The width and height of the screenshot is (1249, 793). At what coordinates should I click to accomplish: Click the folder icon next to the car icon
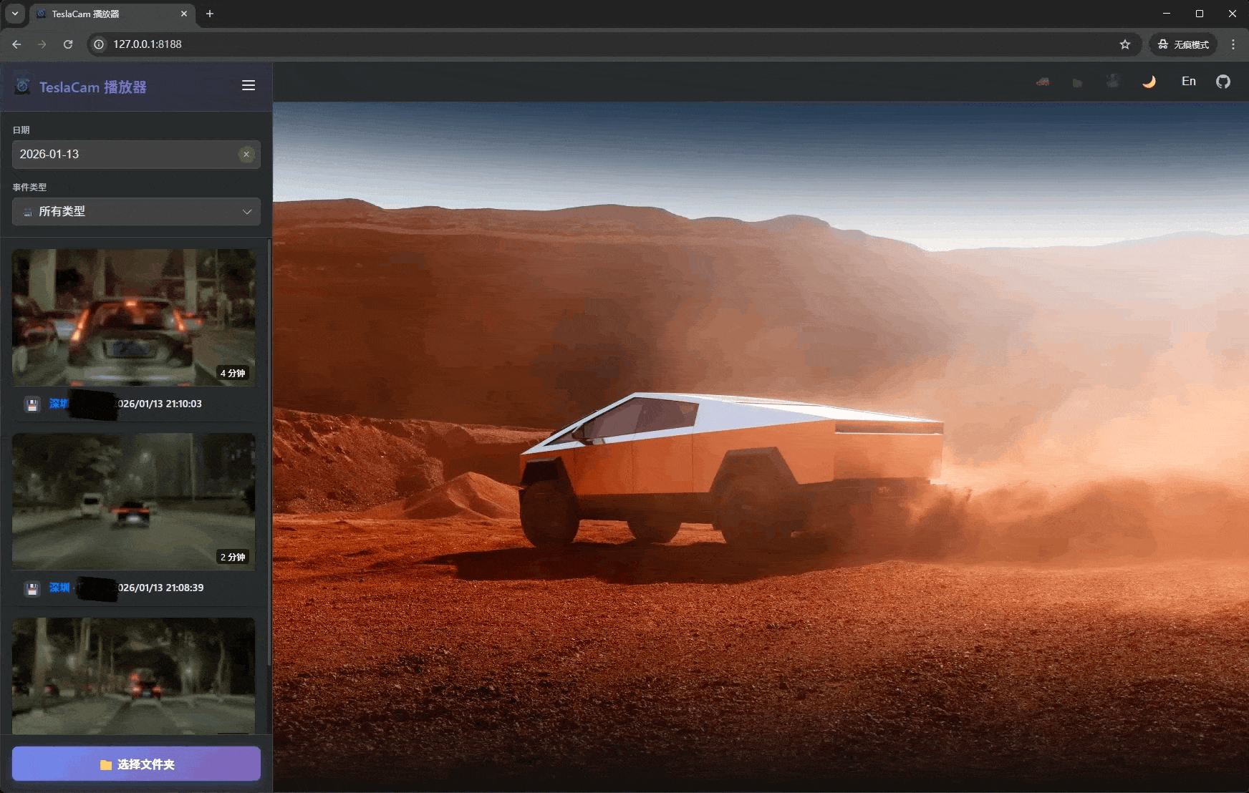(x=1077, y=82)
